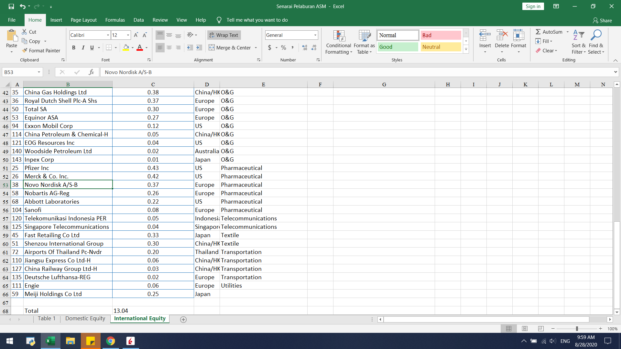Click the Share button
The image size is (621, 349).
(x=602, y=20)
